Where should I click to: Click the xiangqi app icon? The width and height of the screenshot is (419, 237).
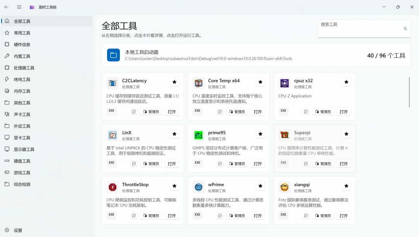(x=284, y=187)
